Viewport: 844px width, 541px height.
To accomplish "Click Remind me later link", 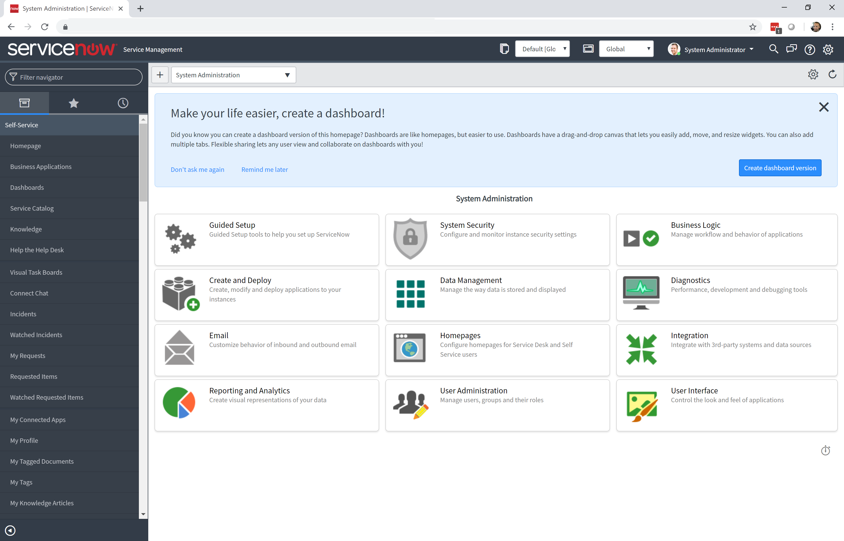I will 264,169.
